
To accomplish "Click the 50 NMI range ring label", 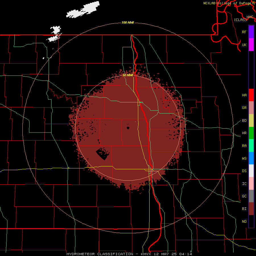I will pyautogui.click(x=128, y=75).
